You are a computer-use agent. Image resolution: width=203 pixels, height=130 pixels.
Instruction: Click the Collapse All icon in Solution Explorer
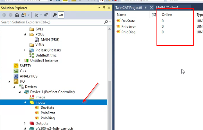coord(46,15)
